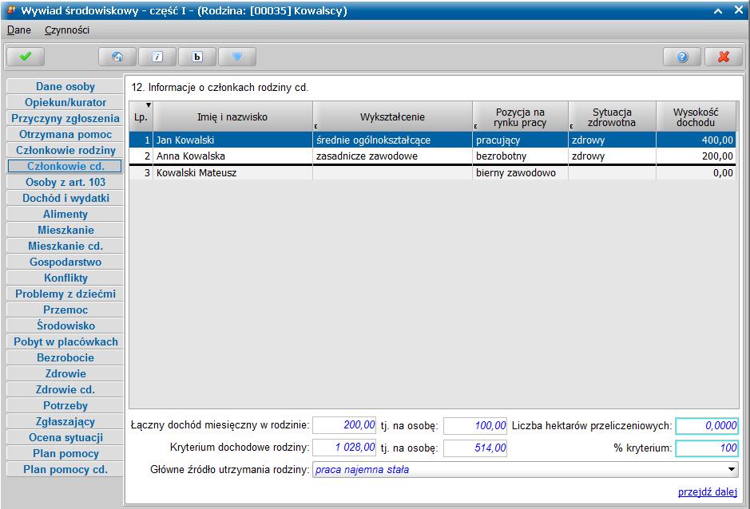Click the 'bierny zawodowo' cell
This screenshot has width=750, height=509.
click(520, 172)
